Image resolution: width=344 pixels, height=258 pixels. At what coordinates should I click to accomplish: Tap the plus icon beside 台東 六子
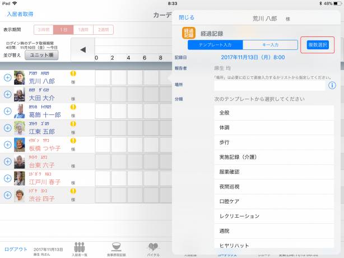pos(8,162)
